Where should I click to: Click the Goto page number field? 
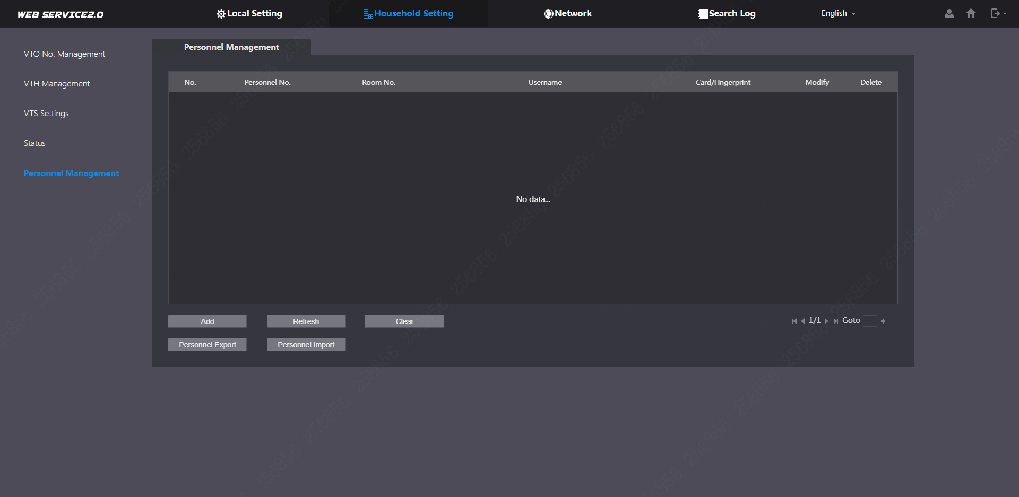coord(870,321)
